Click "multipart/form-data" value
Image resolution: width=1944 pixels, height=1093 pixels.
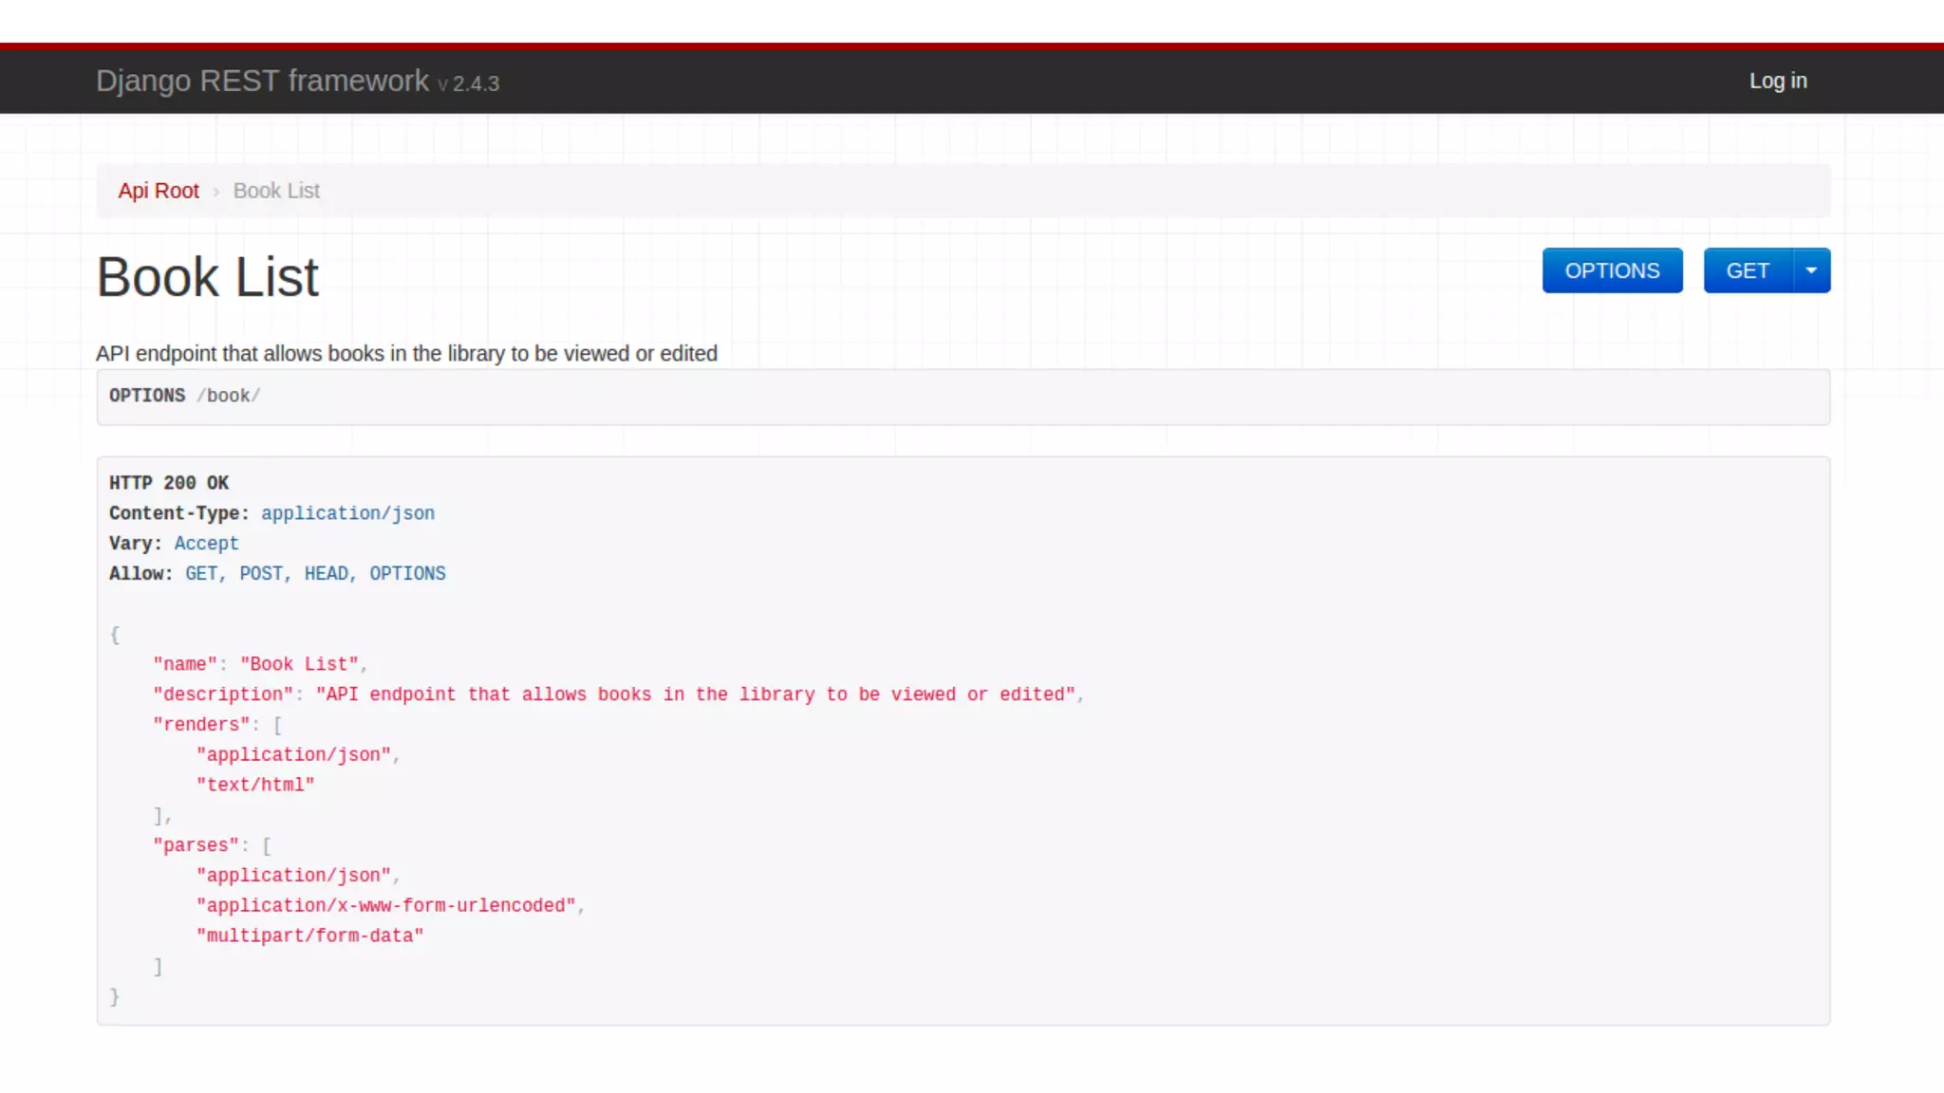point(309,936)
